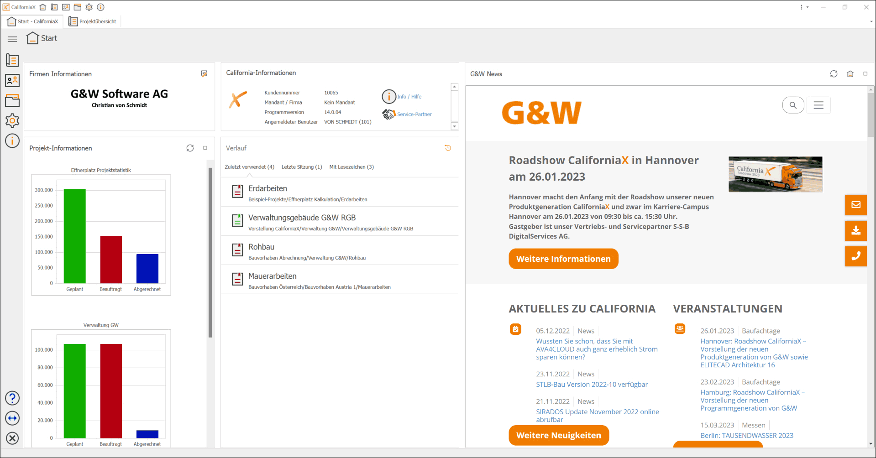The image size is (876, 458).
Task: Click the folder icon in title bar
Action: coord(78,7)
